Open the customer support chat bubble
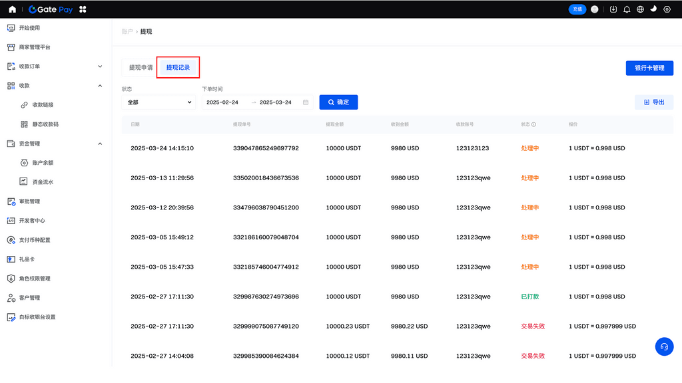 click(x=664, y=346)
